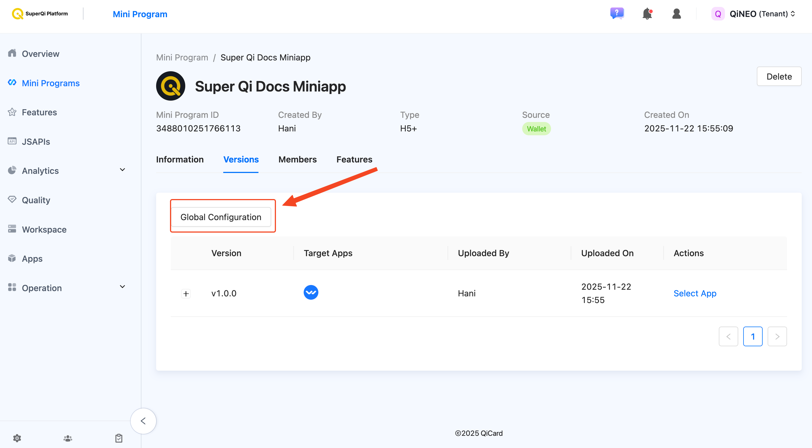
Task: Click the Created On value 2025-11-22 15:55:09
Action: [688, 128]
